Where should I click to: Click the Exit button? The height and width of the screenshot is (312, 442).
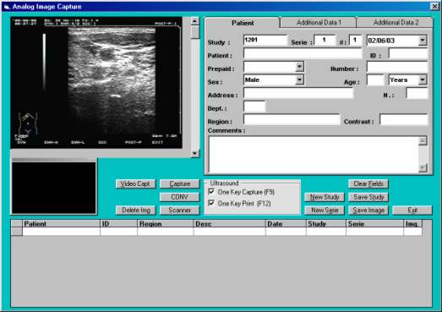pos(412,211)
